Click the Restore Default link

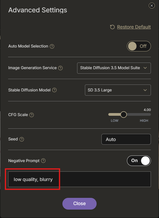tap(134, 27)
